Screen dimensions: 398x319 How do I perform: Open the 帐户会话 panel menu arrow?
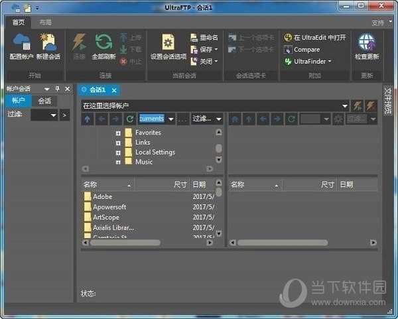[x=47, y=89]
